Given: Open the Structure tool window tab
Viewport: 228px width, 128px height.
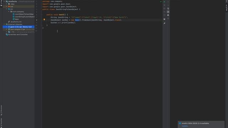Looking at the screenshot, I should pos(1,110).
